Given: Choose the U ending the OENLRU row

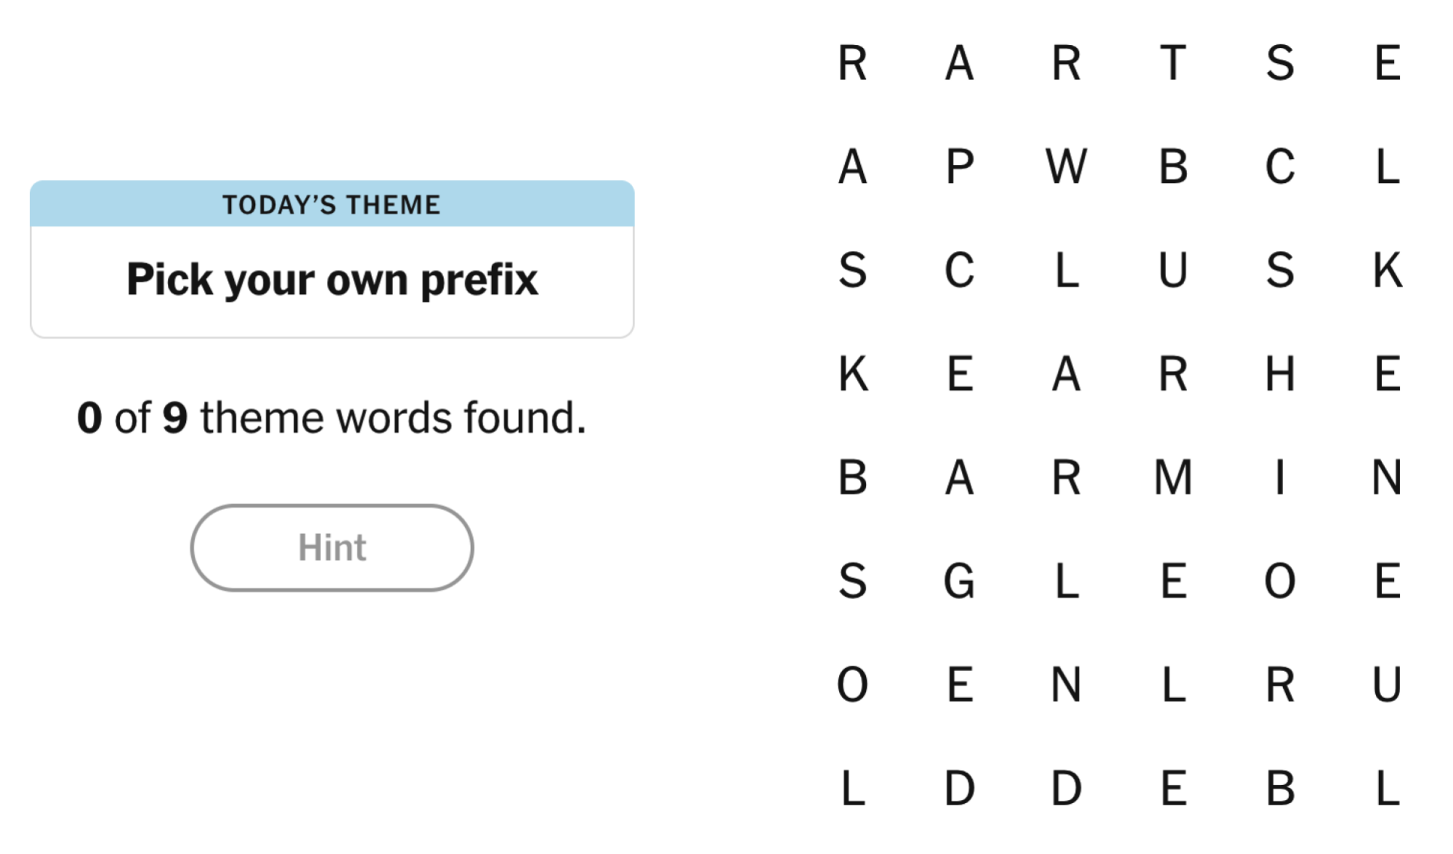Looking at the screenshot, I should click(x=1386, y=685).
